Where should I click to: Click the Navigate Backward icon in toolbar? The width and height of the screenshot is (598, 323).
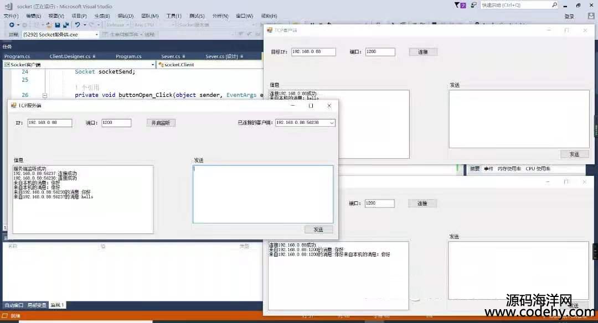click(11, 25)
